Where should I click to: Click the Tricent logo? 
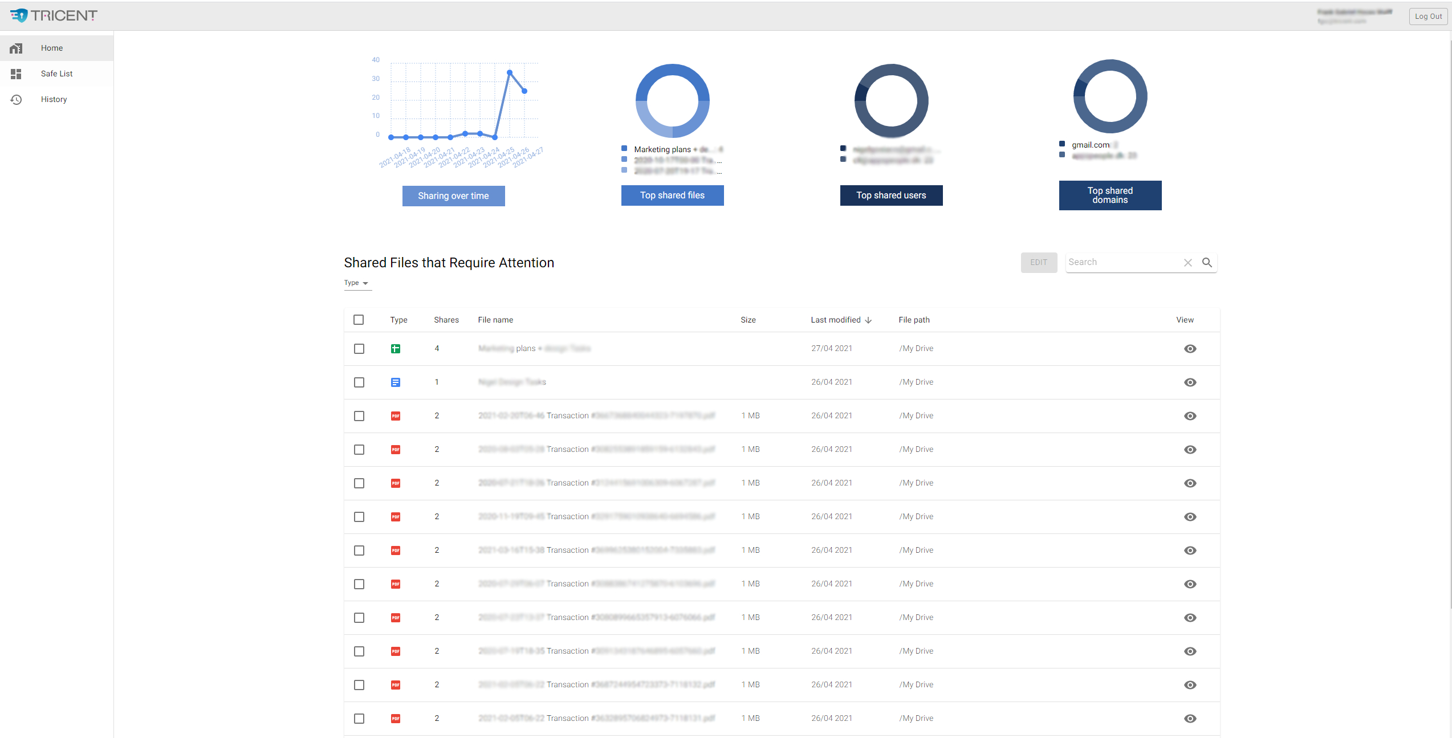point(54,15)
